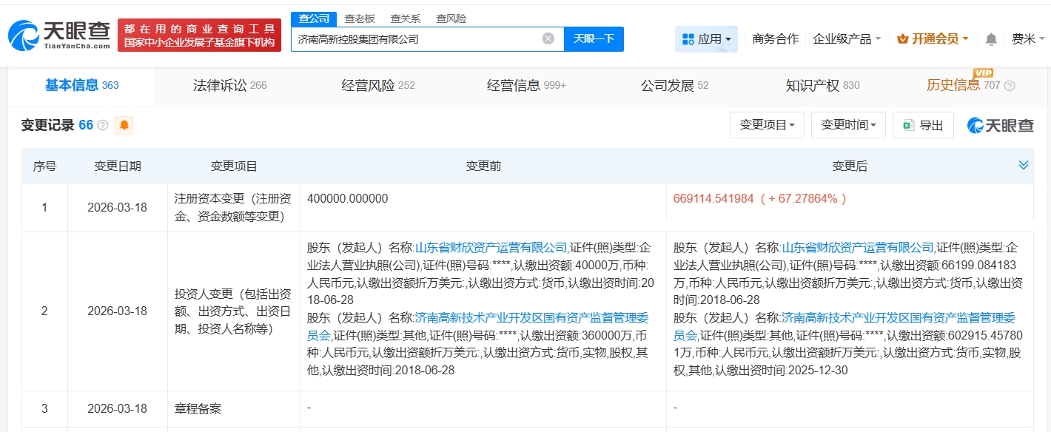Viewport: 1051px width, 432px height.
Task: Switch to the 知识产权 tab
Action: coord(822,86)
